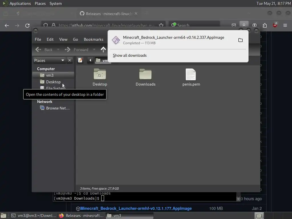The width and height of the screenshot is (292, 219).
Task: Click the Firefox search field
Action: (x=194, y=25)
